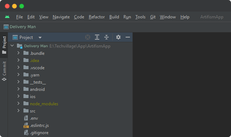The image size is (231, 137).
Task: Expand the .idea folder
Action: (x=18, y=60)
